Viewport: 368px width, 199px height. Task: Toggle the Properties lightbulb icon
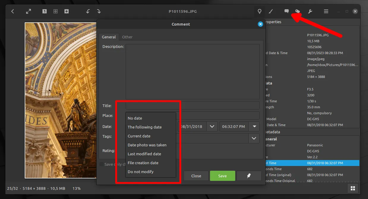pos(259,11)
